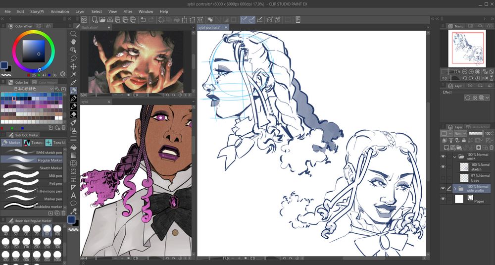This screenshot has height=265, width=495.
Task: Click the Undo arrow in command bar
Action: pyautogui.click(x=143, y=20)
